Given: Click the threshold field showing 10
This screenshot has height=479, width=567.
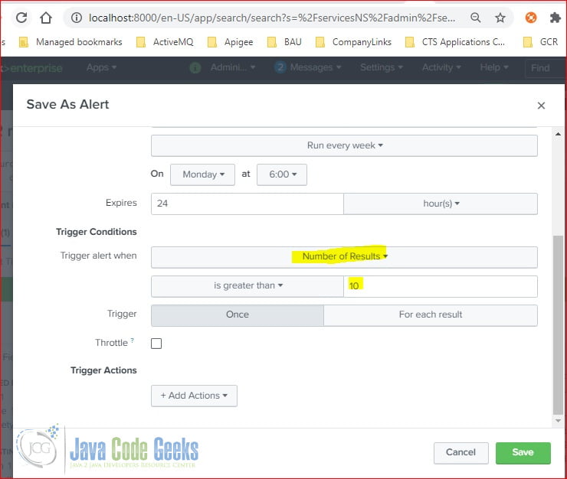Looking at the screenshot, I should [441, 285].
